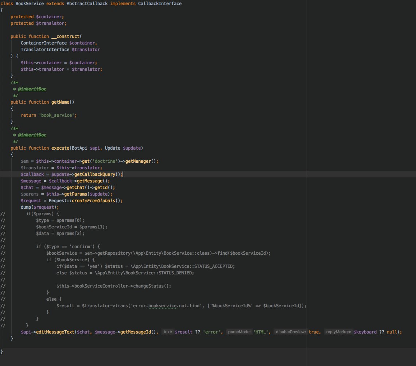The height and width of the screenshot is (366, 416).
Task: Click the commented '$bookServiceId = $params[1];' line
Action: (x=71, y=227)
